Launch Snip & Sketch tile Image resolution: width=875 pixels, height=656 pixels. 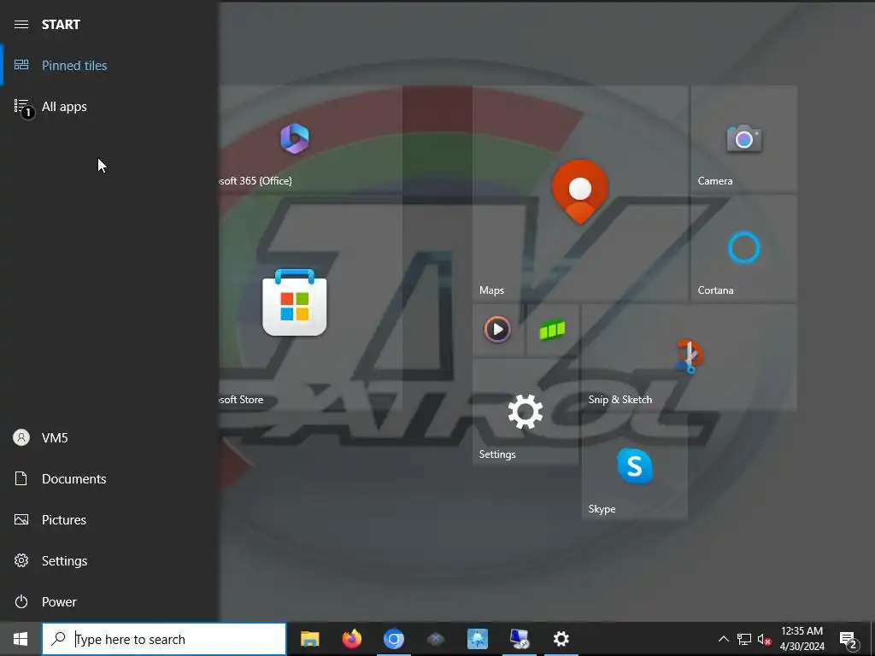coord(690,357)
